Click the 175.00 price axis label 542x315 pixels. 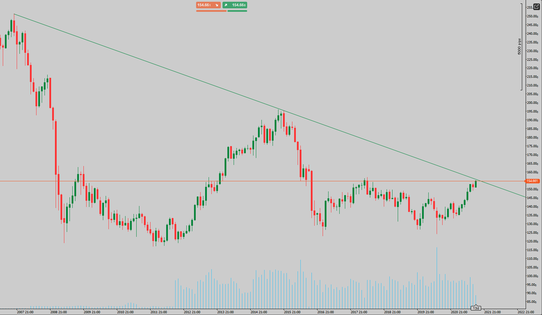(533, 146)
